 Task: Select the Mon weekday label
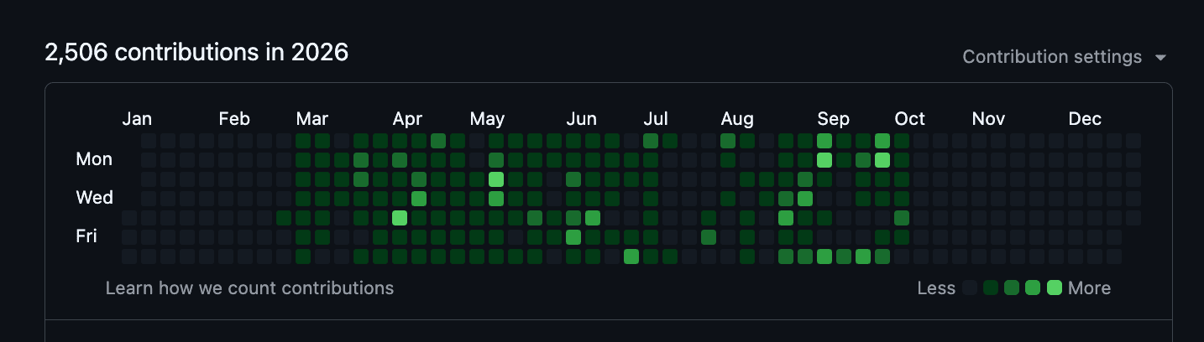pyautogui.click(x=94, y=159)
